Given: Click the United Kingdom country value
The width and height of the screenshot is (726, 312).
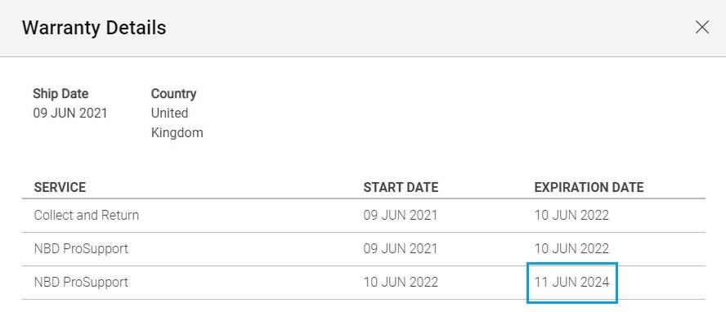Looking at the screenshot, I should point(177,123).
